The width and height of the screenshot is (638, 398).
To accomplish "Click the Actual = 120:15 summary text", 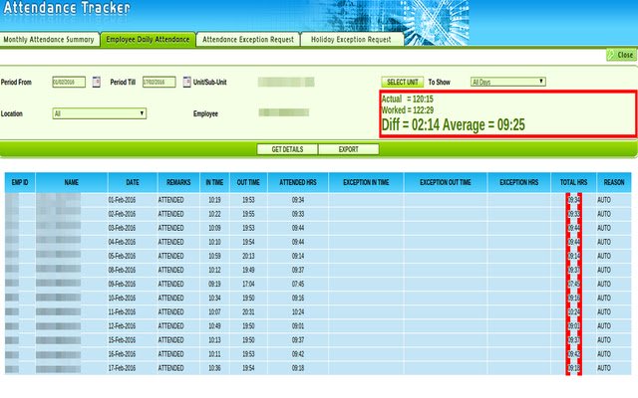I will 408,99.
